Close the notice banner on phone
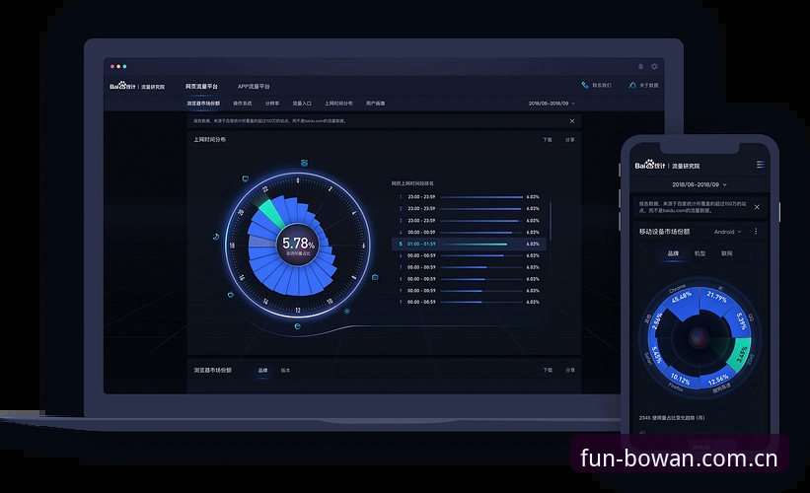The height and width of the screenshot is (493, 810). point(757,207)
